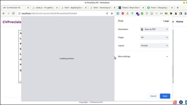This screenshot has width=187, height=105.
Task: Open the Pages dropdown set to All
Action: [x=154, y=37]
